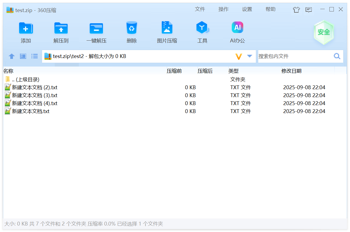Click the green 安全 security shield badge
Viewport: 350px width, 232px height.
tap(324, 32)
